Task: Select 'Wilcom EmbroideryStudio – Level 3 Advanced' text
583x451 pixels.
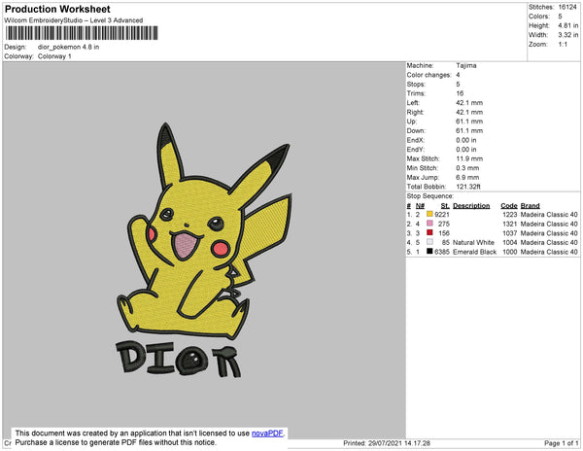Action: (74, 20)
